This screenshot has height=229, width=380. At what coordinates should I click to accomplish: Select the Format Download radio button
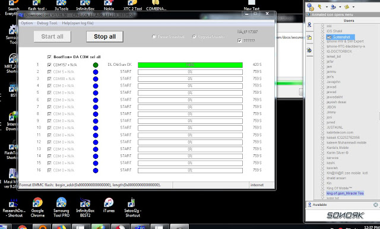click(154, 37)
